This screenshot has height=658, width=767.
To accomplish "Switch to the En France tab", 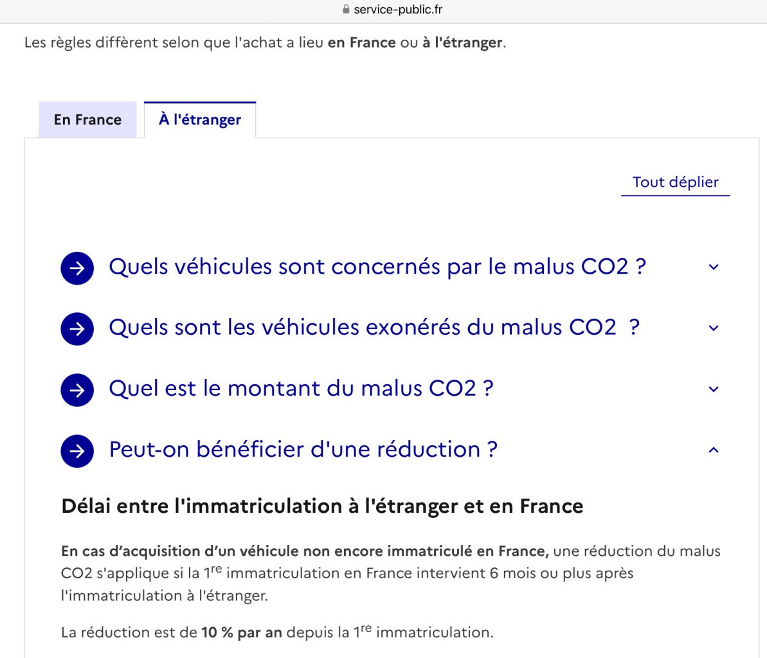I will point(87,120).
